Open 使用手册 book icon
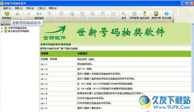Viewport: 194px width, 112px height. [156, 14]
